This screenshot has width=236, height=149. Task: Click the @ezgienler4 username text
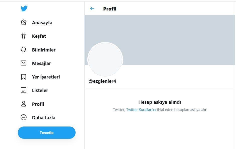tap(102, 81)
